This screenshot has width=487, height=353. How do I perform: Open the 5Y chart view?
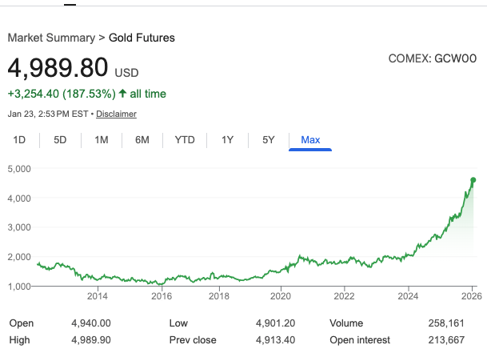coord(269,140)
